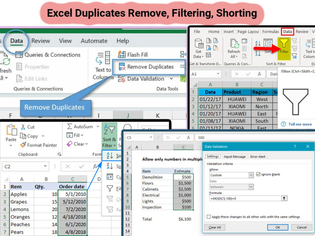Switch to the Review tab in top-left ribbon
The width and height of the screenshot is (315, 236).
41,41
